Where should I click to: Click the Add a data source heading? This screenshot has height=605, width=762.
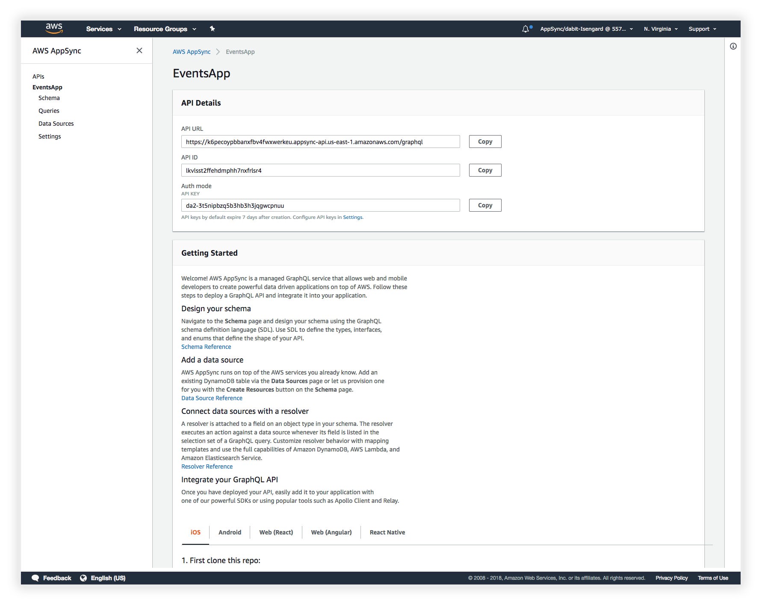212,360
